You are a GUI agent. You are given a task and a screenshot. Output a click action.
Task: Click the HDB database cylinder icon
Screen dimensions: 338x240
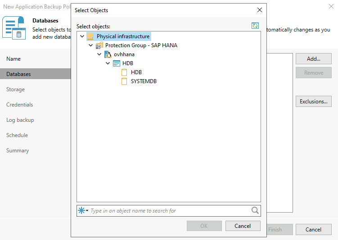[x=125, y=72]
